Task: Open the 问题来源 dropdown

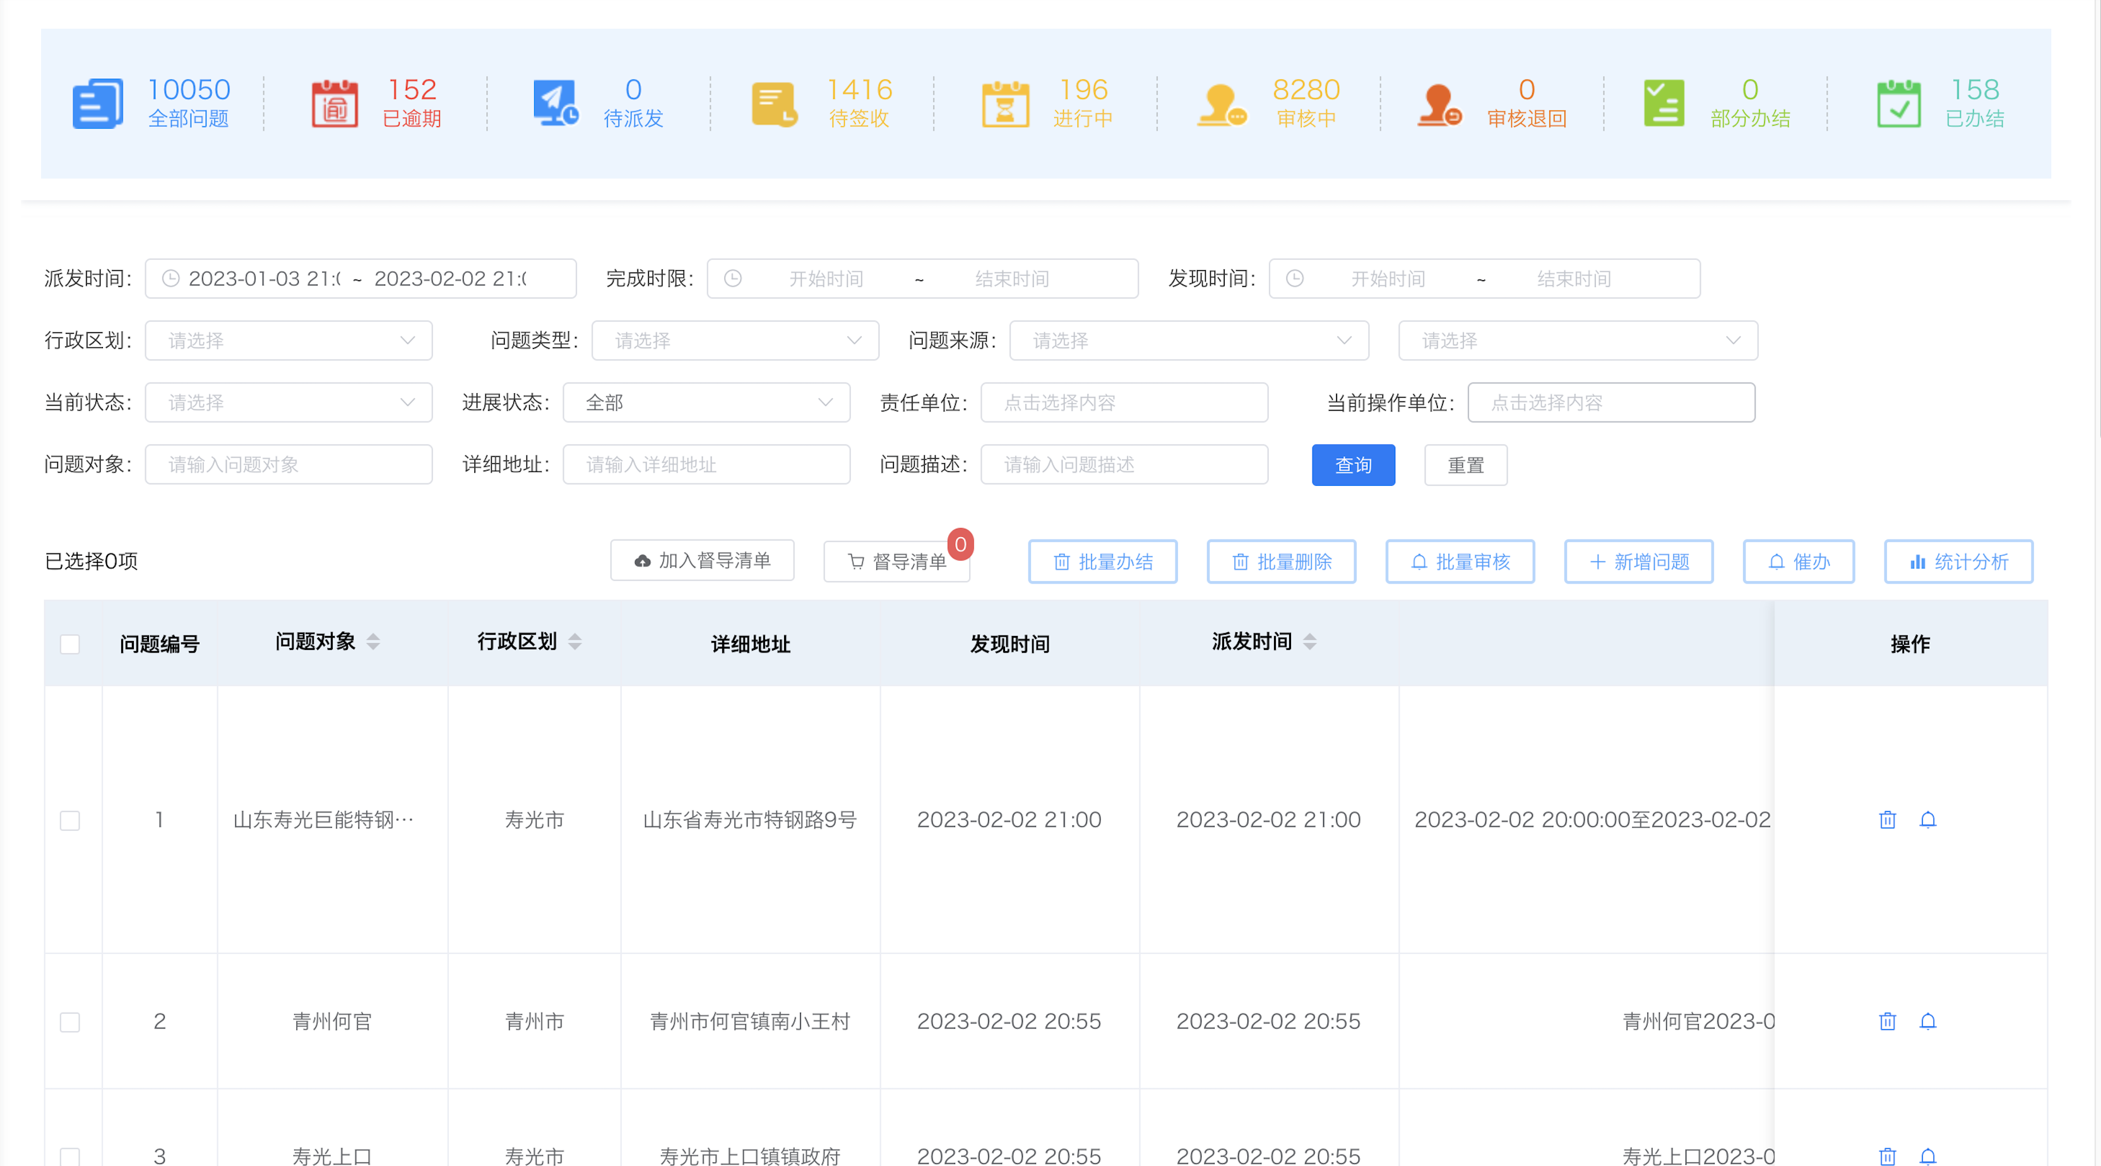Action: pos(1188,341)
